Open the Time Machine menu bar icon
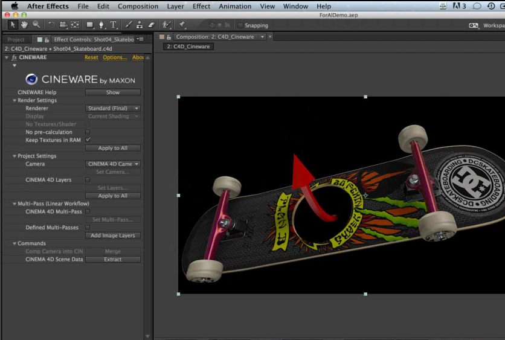The image size is (505, 340). coord(491,6)
